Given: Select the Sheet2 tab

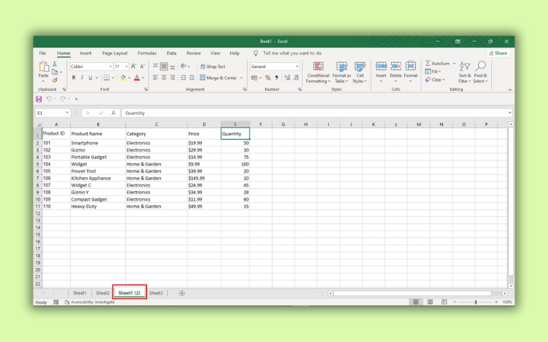Looking at the screenshot, I should [102, 293].
